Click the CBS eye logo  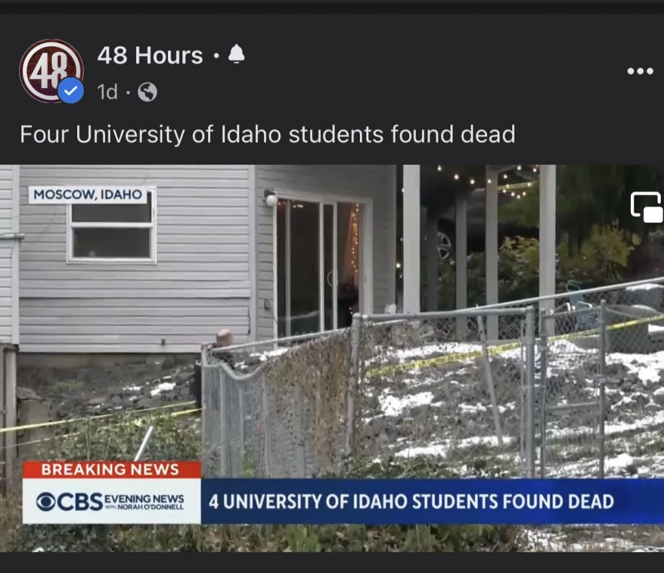(46, 502)
